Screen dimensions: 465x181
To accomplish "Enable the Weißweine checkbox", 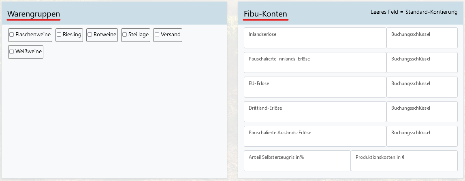I will [x=12, y=52].
